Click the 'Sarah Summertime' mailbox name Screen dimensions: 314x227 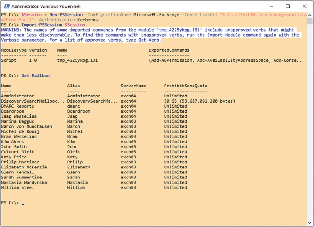click(22, 177)
